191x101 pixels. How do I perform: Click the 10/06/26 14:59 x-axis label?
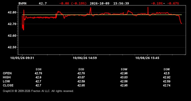pos(85,58)
